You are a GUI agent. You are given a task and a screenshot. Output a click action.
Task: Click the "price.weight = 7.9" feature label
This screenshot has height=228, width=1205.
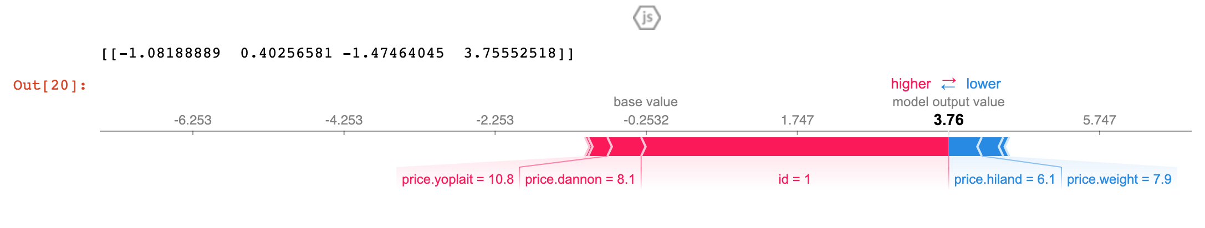point(1119,179)
